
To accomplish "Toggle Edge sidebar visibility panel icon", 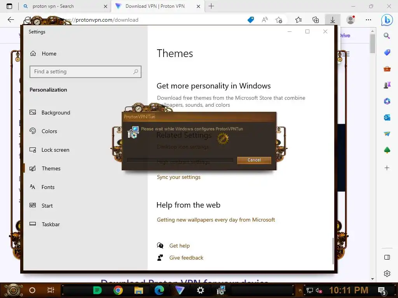I will coord(387,258).
